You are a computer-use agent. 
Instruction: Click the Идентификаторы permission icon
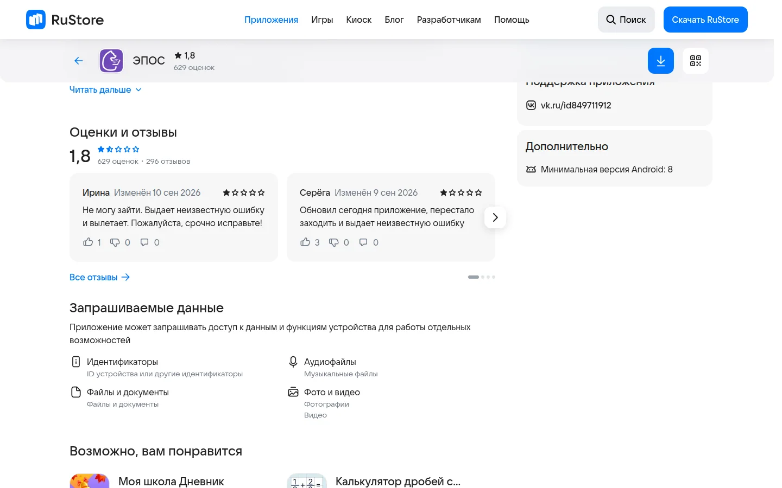point(76,362)
